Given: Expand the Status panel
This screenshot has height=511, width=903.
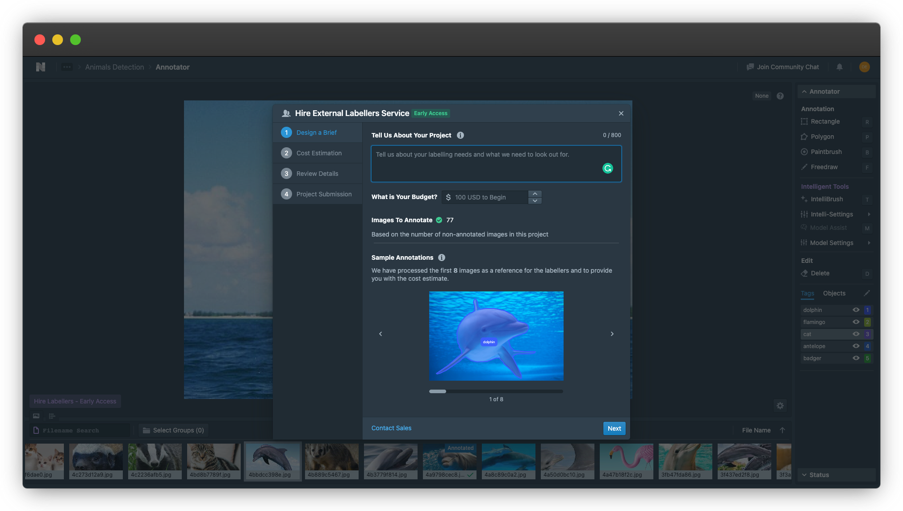Looking at the screenshot, I should pos(836,475).
